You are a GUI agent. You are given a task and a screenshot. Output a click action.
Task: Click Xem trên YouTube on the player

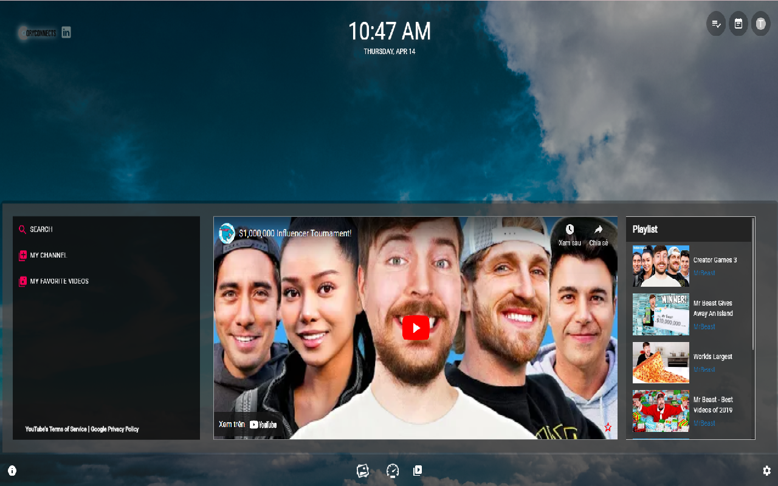click(x=248, y=424)
